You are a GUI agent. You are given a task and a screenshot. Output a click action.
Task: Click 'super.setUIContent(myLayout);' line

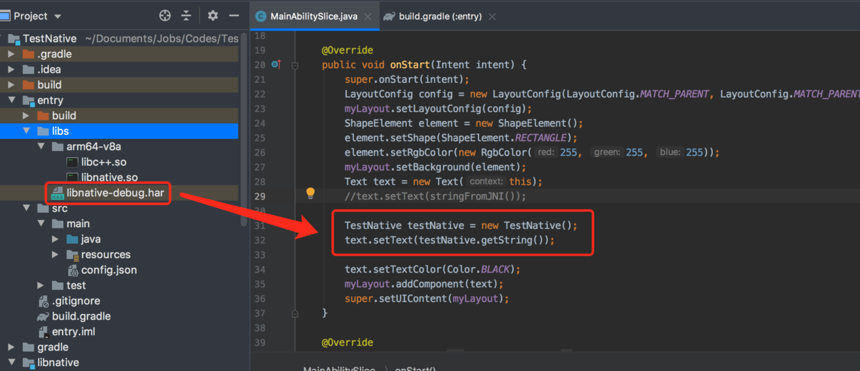coord(427,298)
